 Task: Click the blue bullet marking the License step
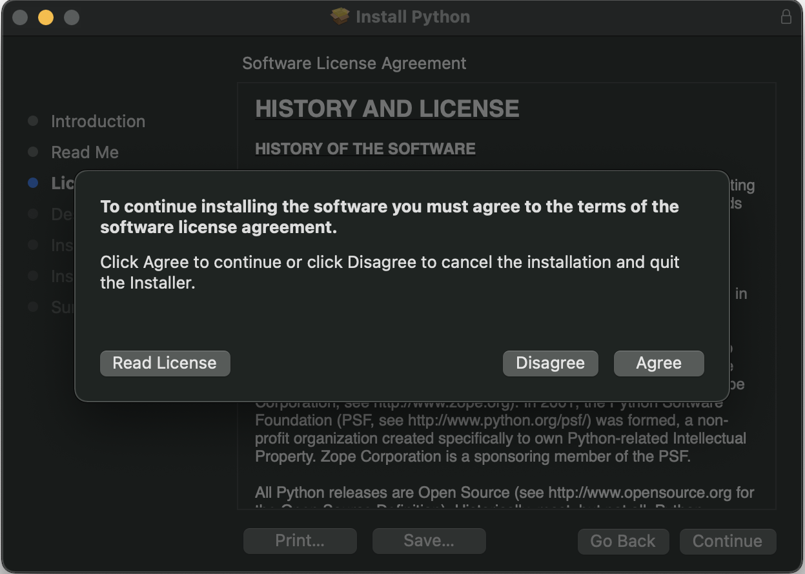pos(34,183)
